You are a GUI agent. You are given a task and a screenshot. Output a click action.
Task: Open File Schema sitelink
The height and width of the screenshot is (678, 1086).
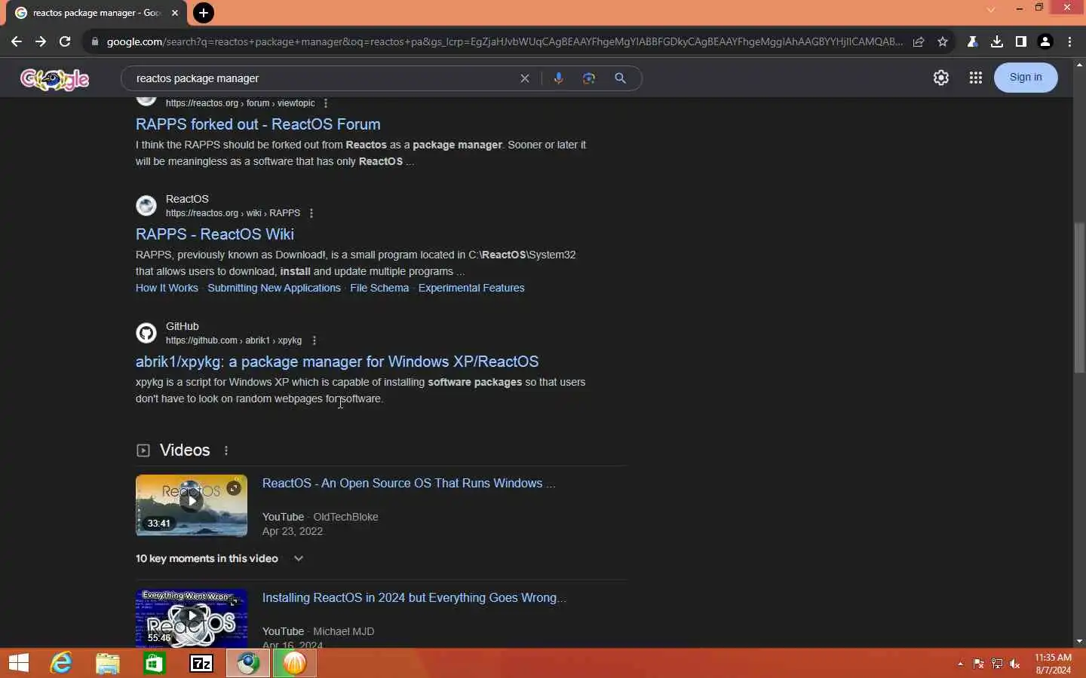click(x=379, y=288)
